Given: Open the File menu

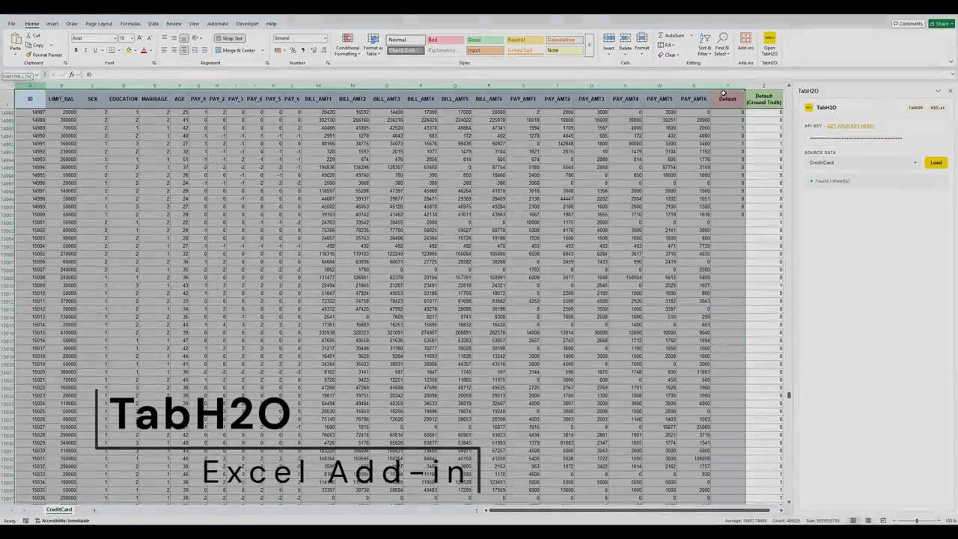Looking at the screenshot, I should tap(12, 24).
